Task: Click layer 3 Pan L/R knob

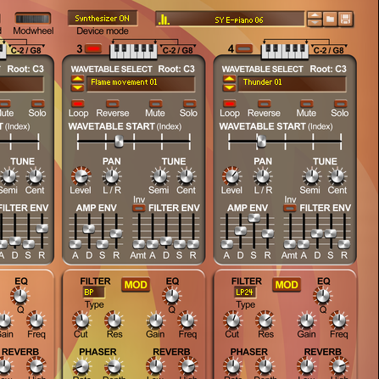Action: pos(112,176)
